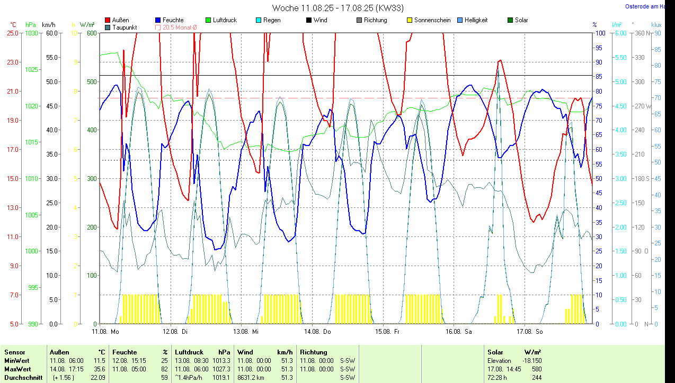The image size is (675, 383).
Task: Click the dark green Solar legend swatch
Action: click(x=510, y=20)
